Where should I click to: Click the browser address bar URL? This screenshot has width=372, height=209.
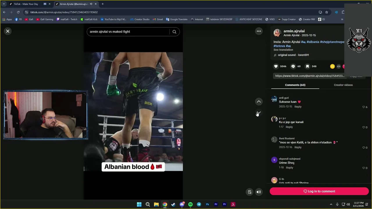coord(64,12)
